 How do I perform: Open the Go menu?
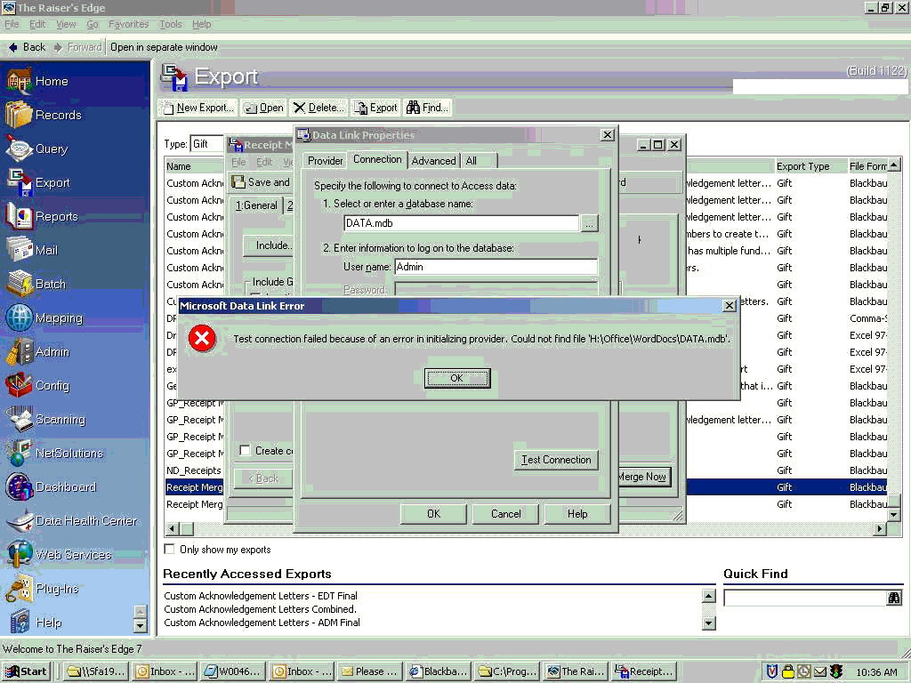(x=93, y=24)
